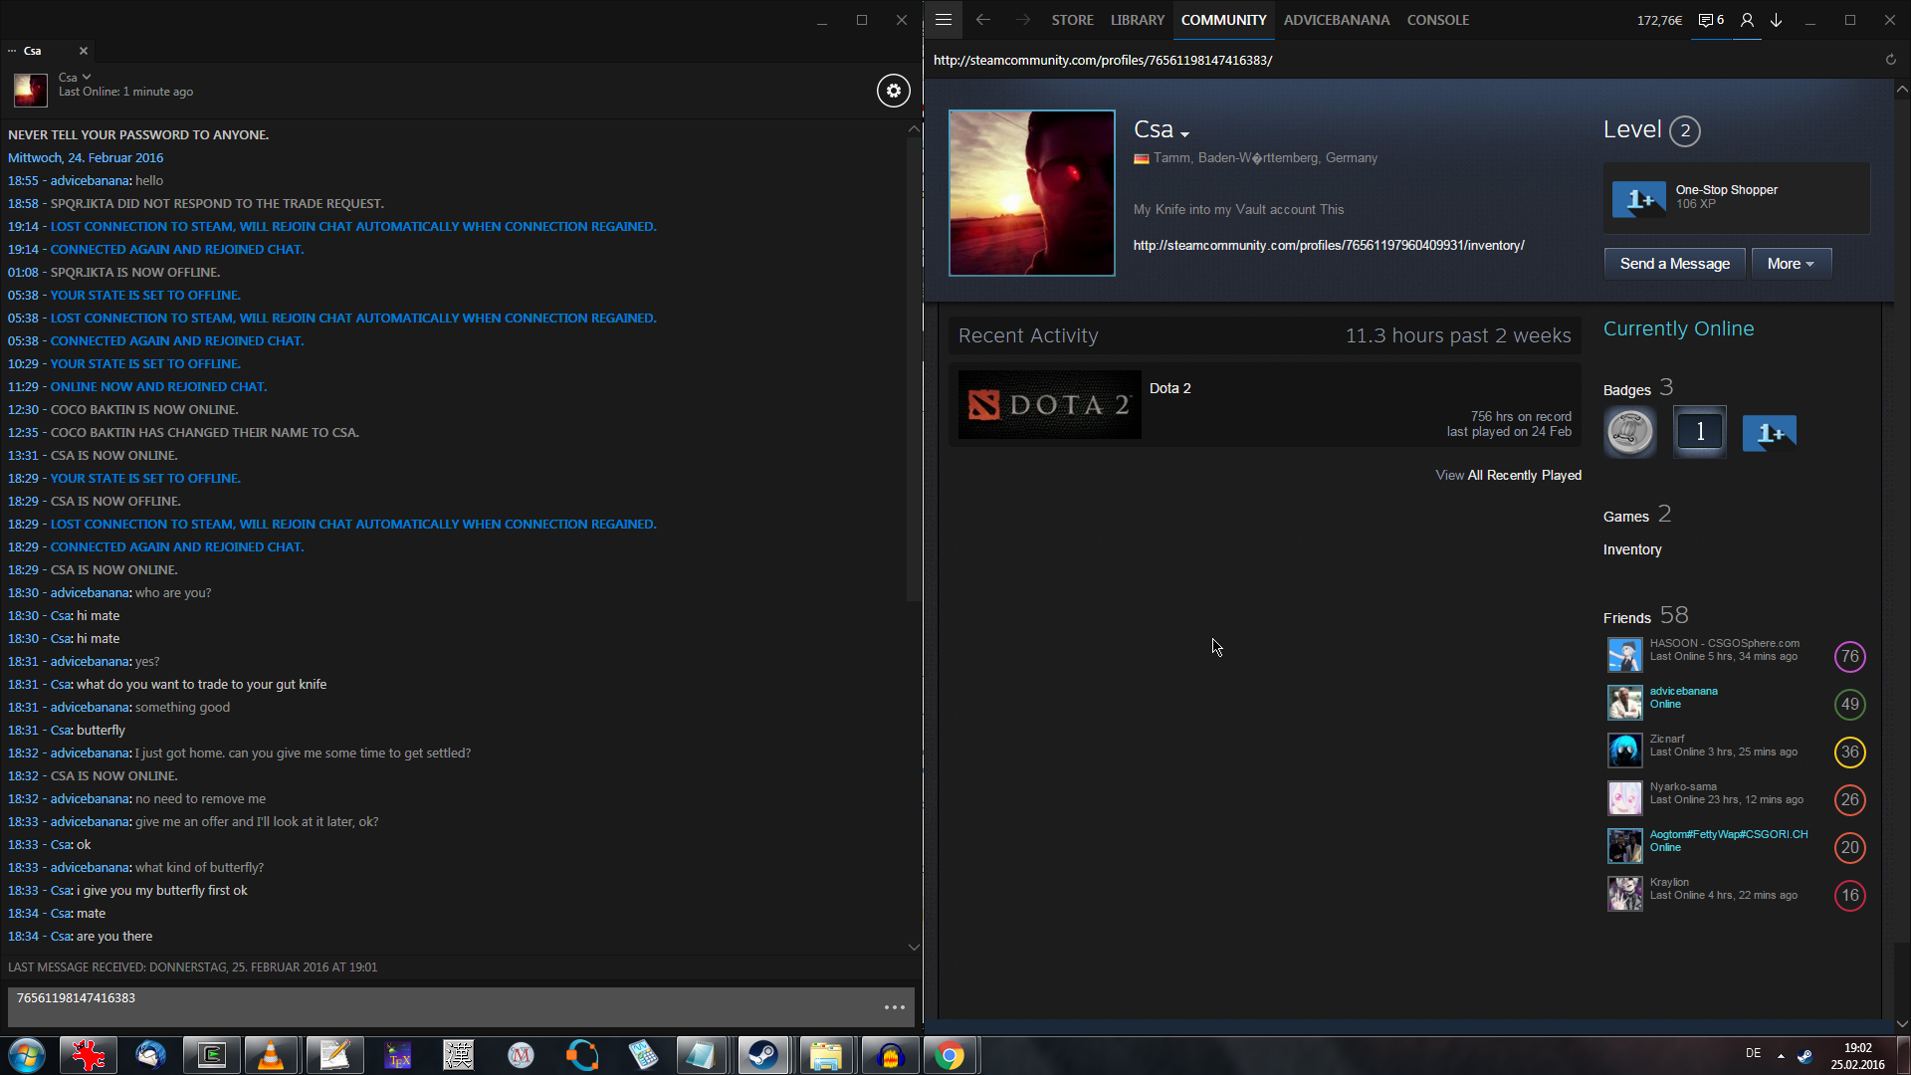1911x1075 pixels.
Task: Click Send a Message button
Action: click(1674, 264)
